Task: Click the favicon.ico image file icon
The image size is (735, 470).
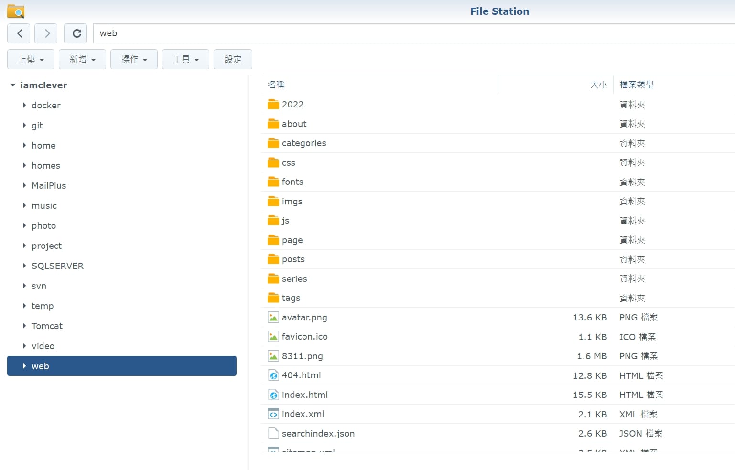Action: tap(273, 336)
